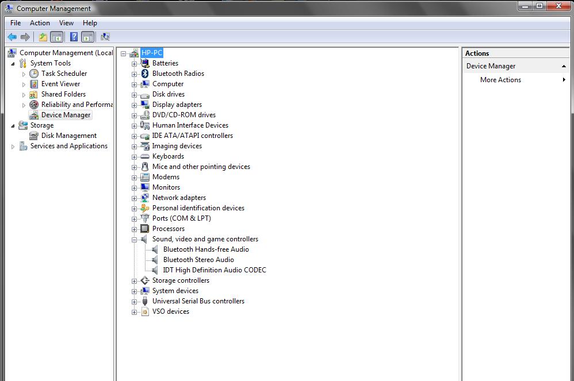Expand the Shared Folders node
Viewport: 574px width, 381px height.
click(x=24, y=95)
